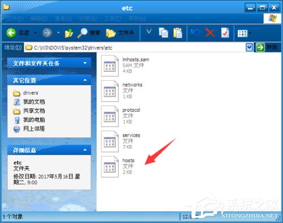The image size is (283, 223).
Task: Click the Cut scissors toolbar icon
Action: 149,33
